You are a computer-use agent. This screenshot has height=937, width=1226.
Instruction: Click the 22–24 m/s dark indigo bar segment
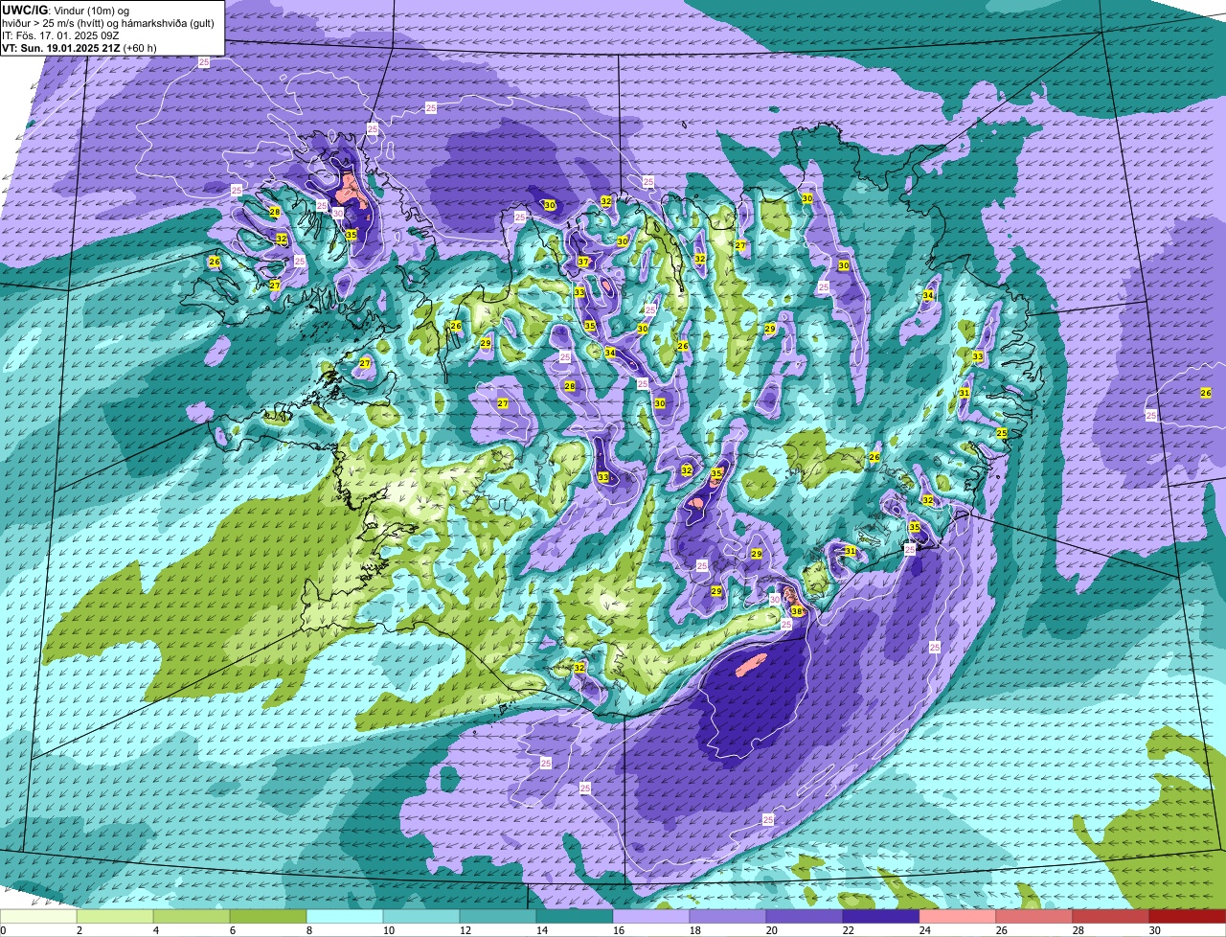click(881, 916)
